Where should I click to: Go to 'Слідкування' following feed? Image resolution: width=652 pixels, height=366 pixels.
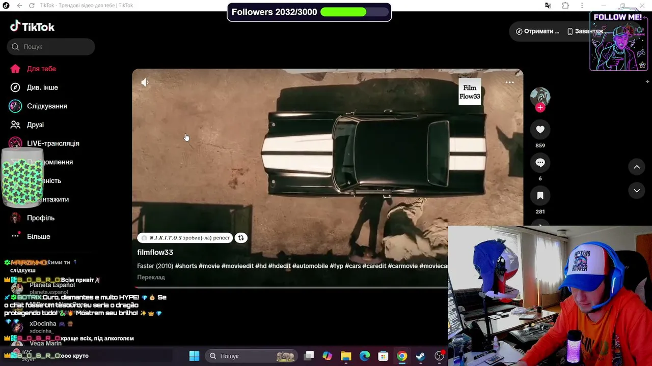tap(47, 106)
